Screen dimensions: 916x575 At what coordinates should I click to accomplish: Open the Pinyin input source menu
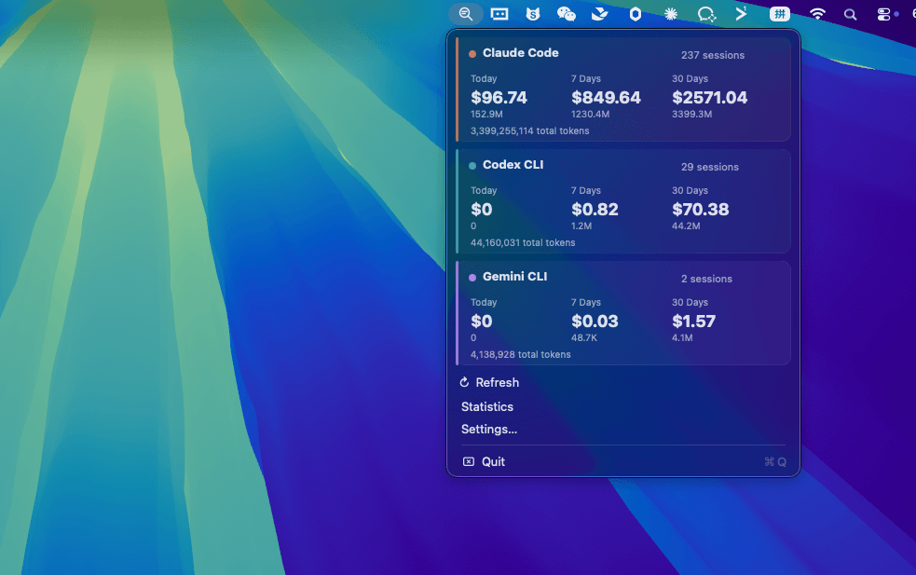[x=779, y=14]
